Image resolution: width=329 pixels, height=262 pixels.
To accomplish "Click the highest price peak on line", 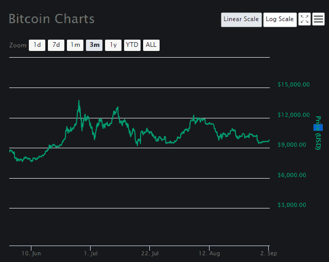I will pyautogui.click(x=79, y=101).
